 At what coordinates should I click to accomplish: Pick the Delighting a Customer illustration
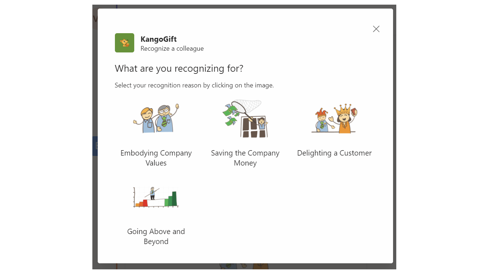click(x=334, y=119)
